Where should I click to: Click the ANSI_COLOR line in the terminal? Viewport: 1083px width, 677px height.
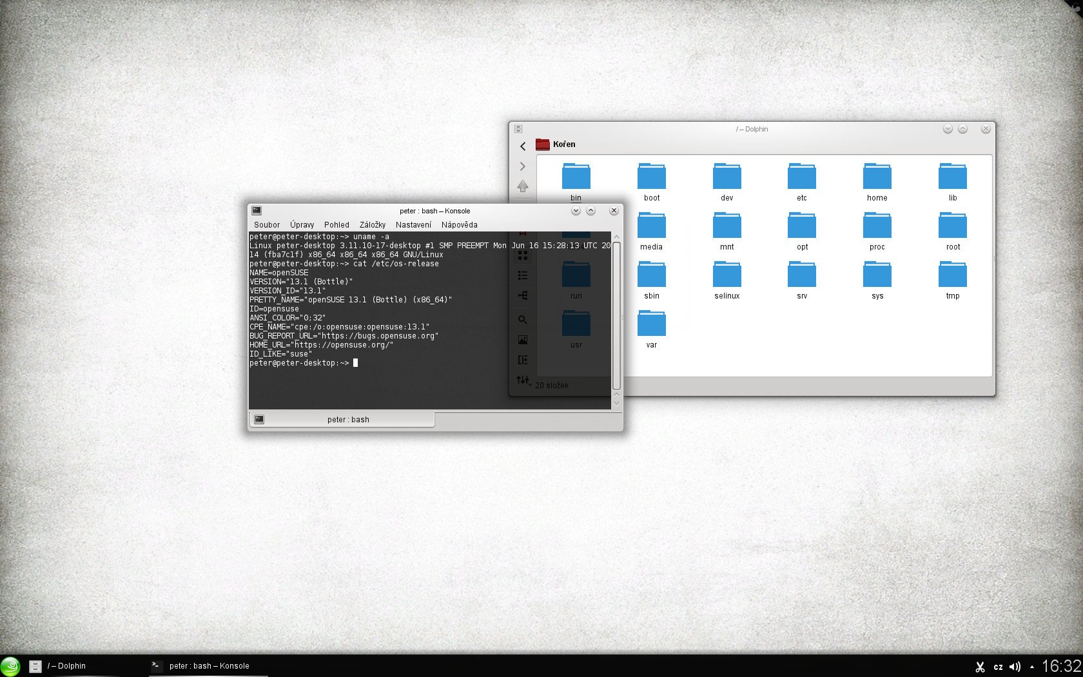288,318
